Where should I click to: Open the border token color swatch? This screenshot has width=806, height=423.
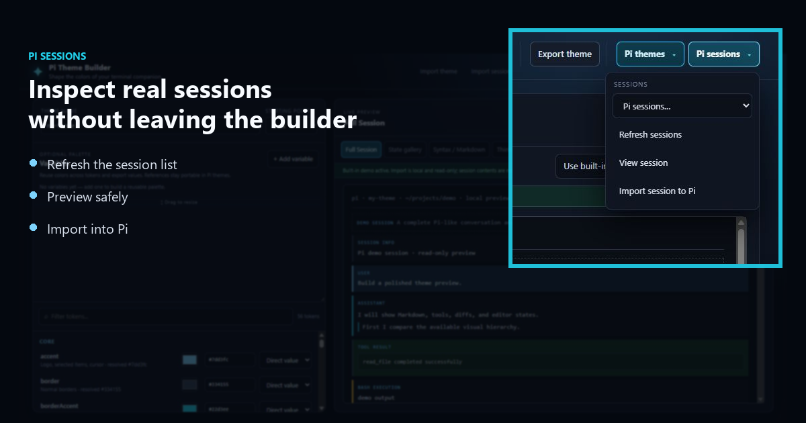(190, 385)
